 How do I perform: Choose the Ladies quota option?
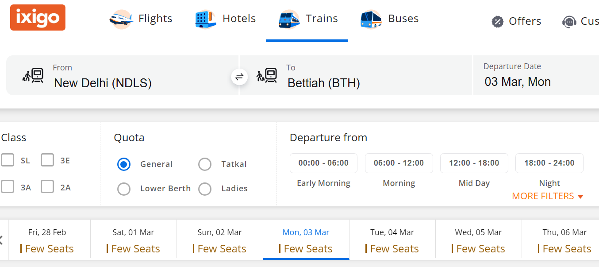204,189
